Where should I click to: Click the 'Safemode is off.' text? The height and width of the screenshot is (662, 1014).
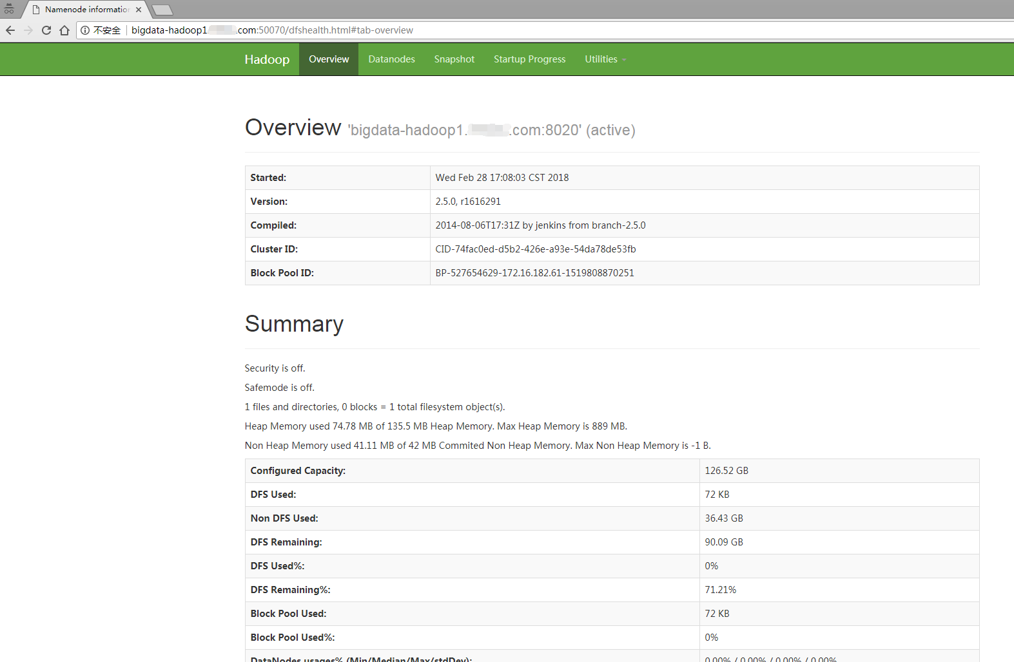click(x=280, y=388)
